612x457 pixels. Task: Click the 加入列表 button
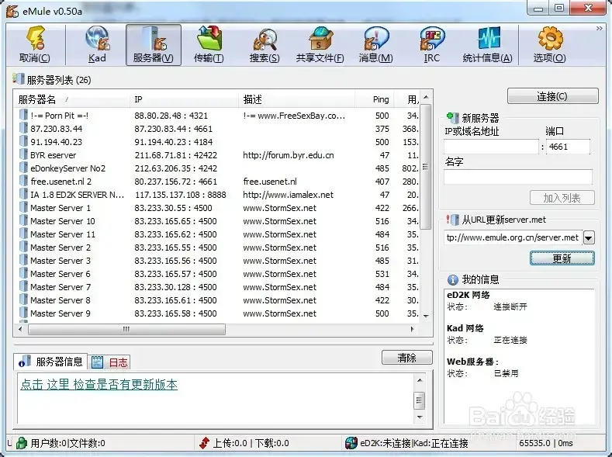pyautogui.click(x=562, y=198)
